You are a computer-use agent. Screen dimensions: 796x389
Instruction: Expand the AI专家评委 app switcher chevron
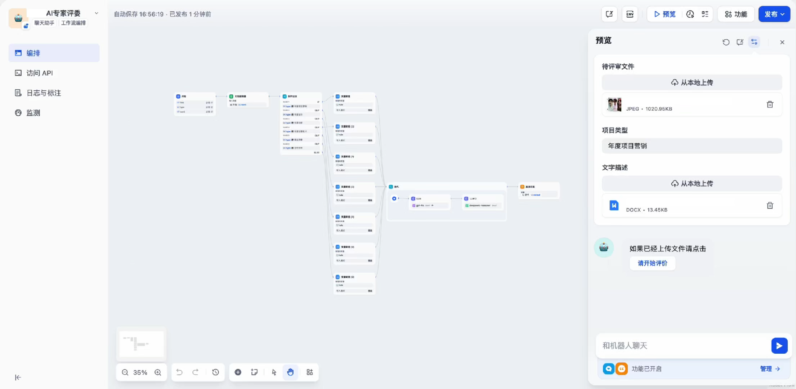pos(97,13)
